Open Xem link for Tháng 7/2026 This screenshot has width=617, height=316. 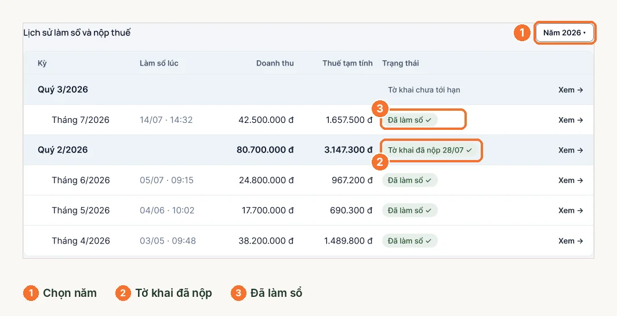tap(571, 120)
